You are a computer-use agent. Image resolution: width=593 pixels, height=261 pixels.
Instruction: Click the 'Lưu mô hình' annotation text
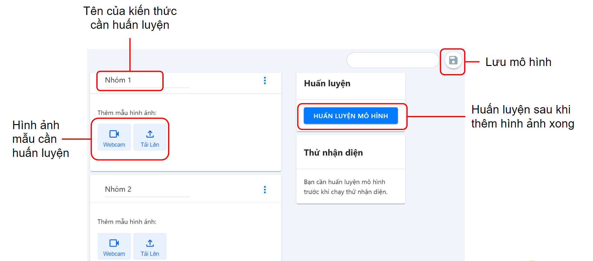coord(518,62)
